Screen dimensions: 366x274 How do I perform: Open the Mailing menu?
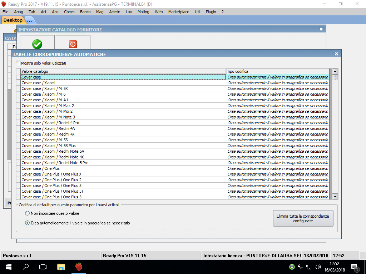click(x=143, y=12)
